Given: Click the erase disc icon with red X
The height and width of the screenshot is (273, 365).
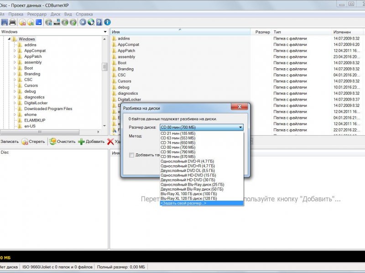Looking at the screenshot, I should click(x=22, y=22).
